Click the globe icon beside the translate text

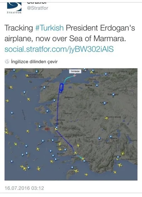click(x=7, y=62)
